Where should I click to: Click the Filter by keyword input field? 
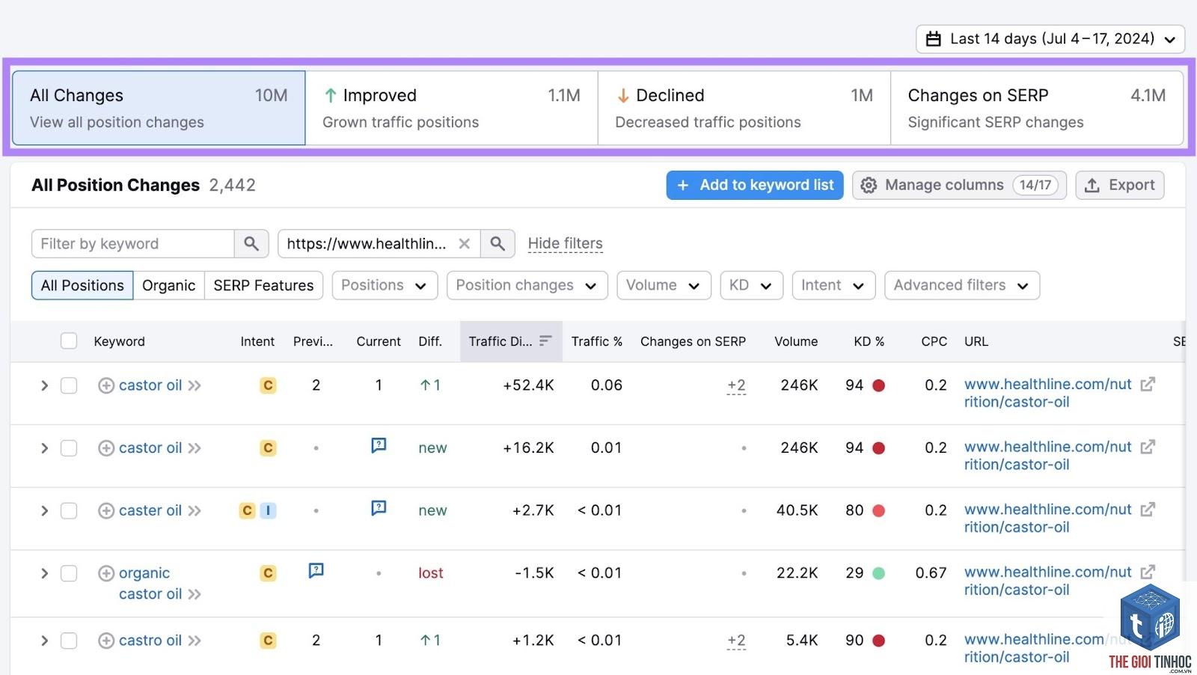(x=133, y=243)
